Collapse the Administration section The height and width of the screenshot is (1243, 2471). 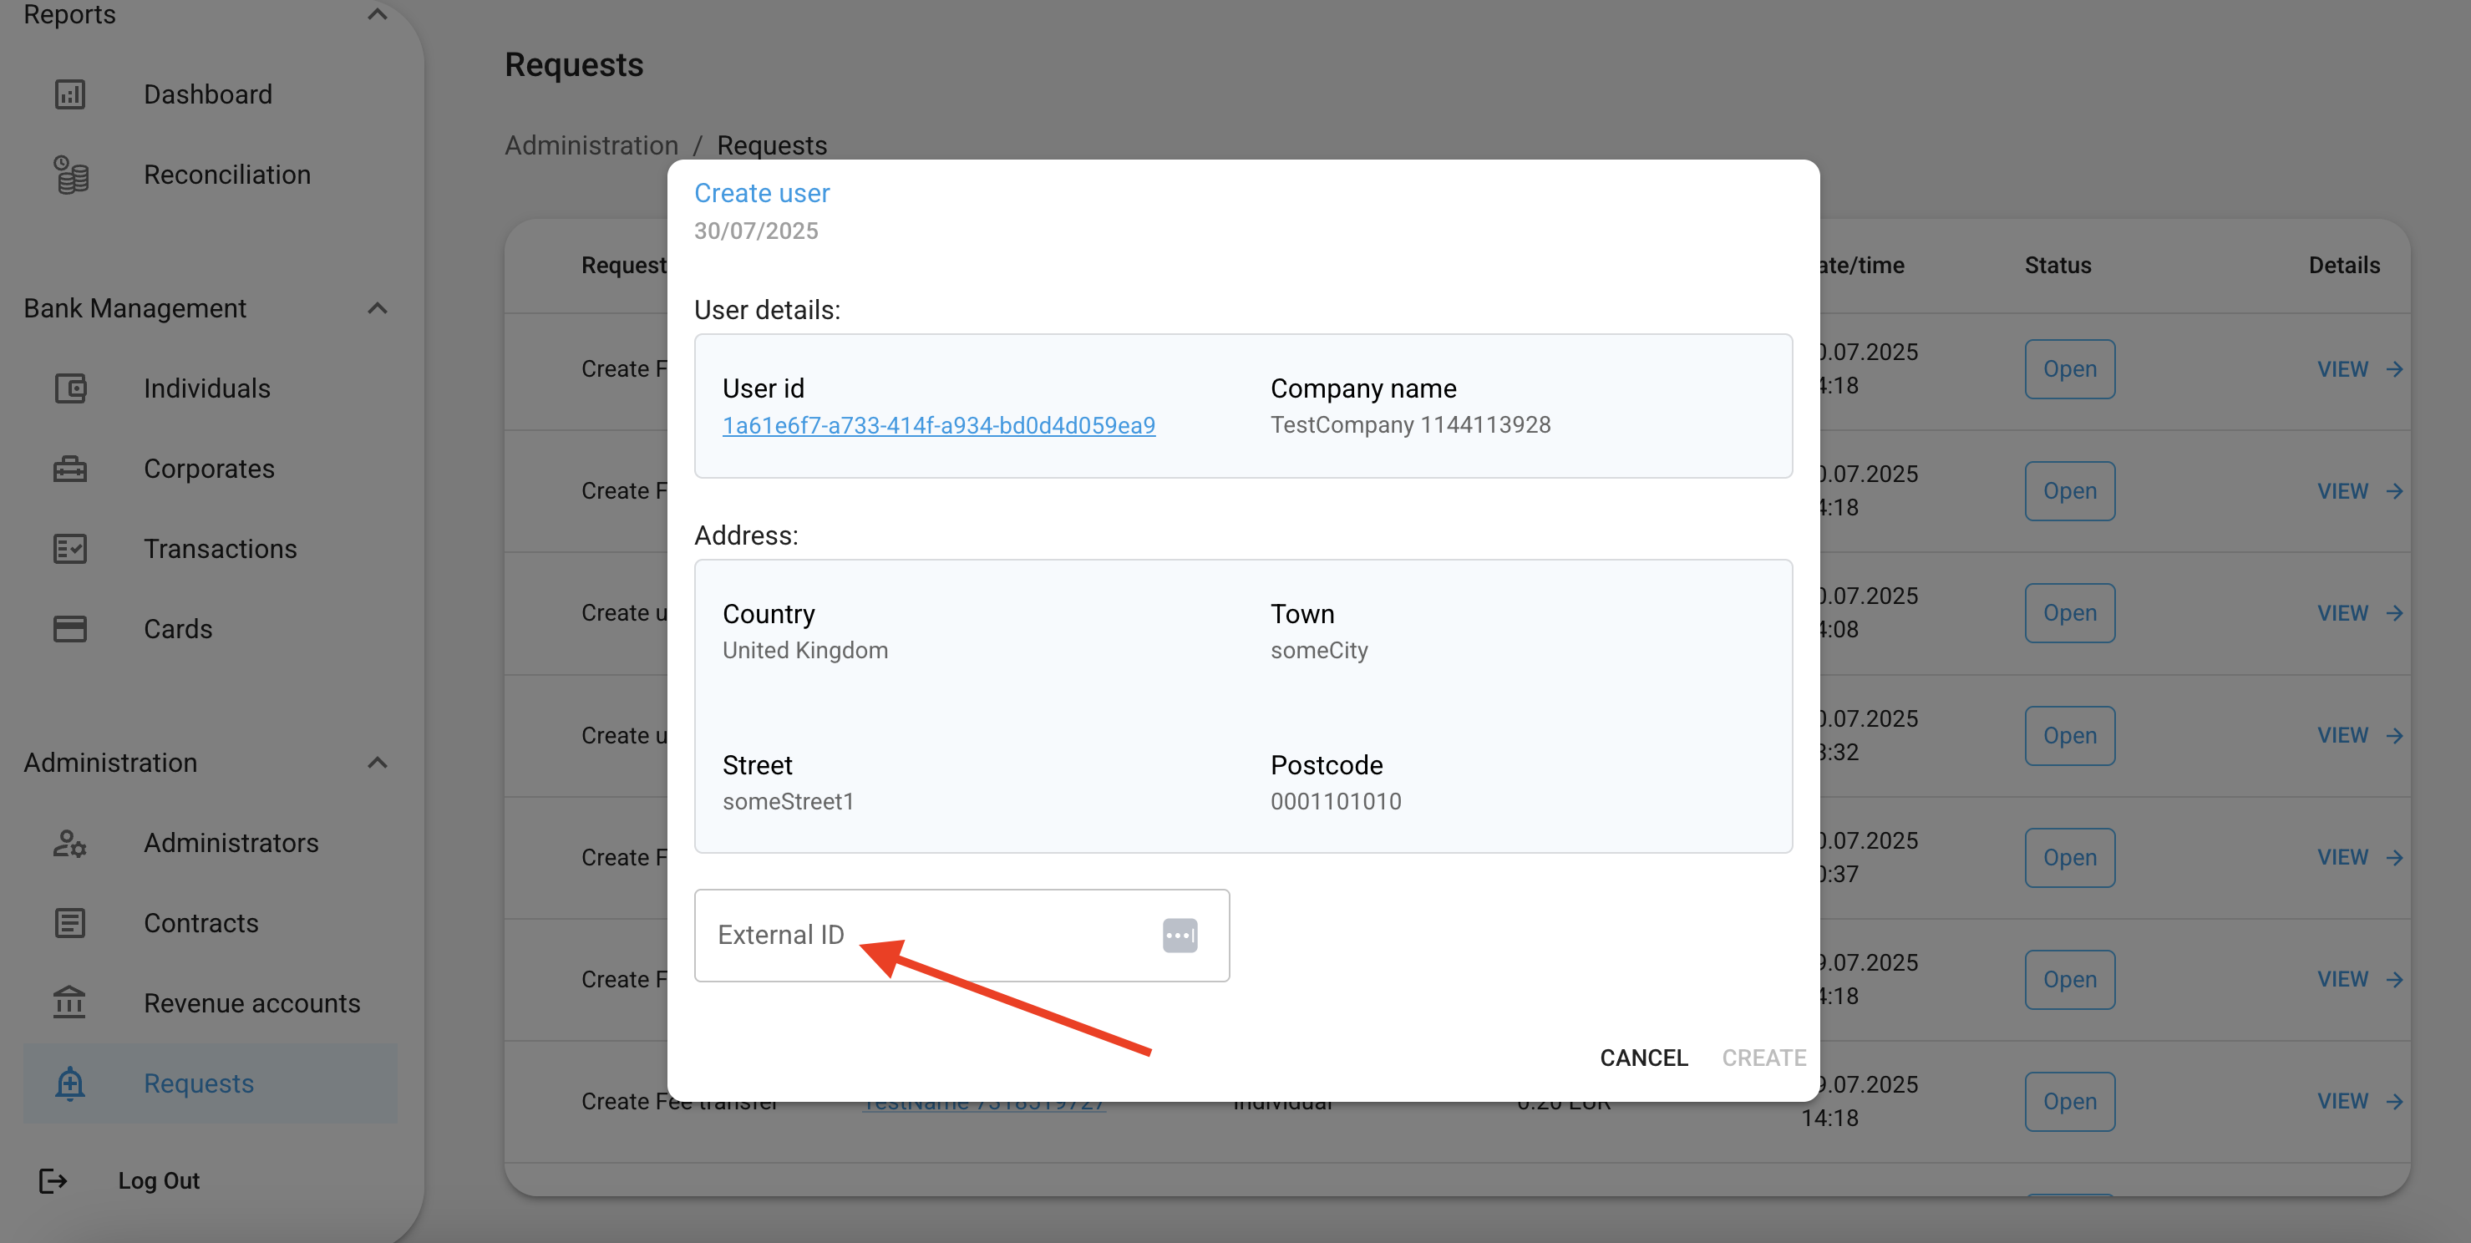coord(376,763)
